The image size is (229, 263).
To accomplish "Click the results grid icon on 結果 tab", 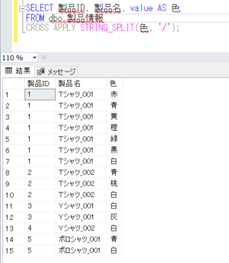I will click(x=8, y=70).
